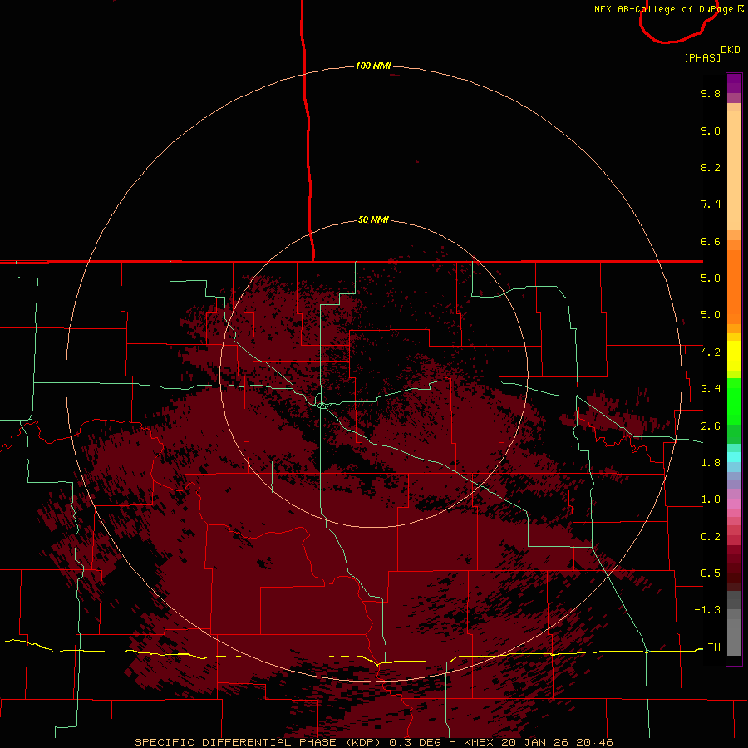Click the DKD unit label above the legend
Image resolution: width=748 pixels, height=748 pixels.
click(731, 50)
